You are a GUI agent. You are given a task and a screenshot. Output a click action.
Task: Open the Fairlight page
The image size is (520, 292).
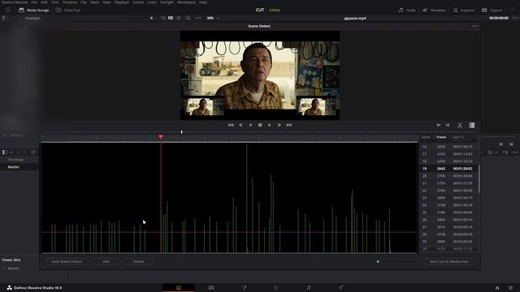click(x=309, y=288)
